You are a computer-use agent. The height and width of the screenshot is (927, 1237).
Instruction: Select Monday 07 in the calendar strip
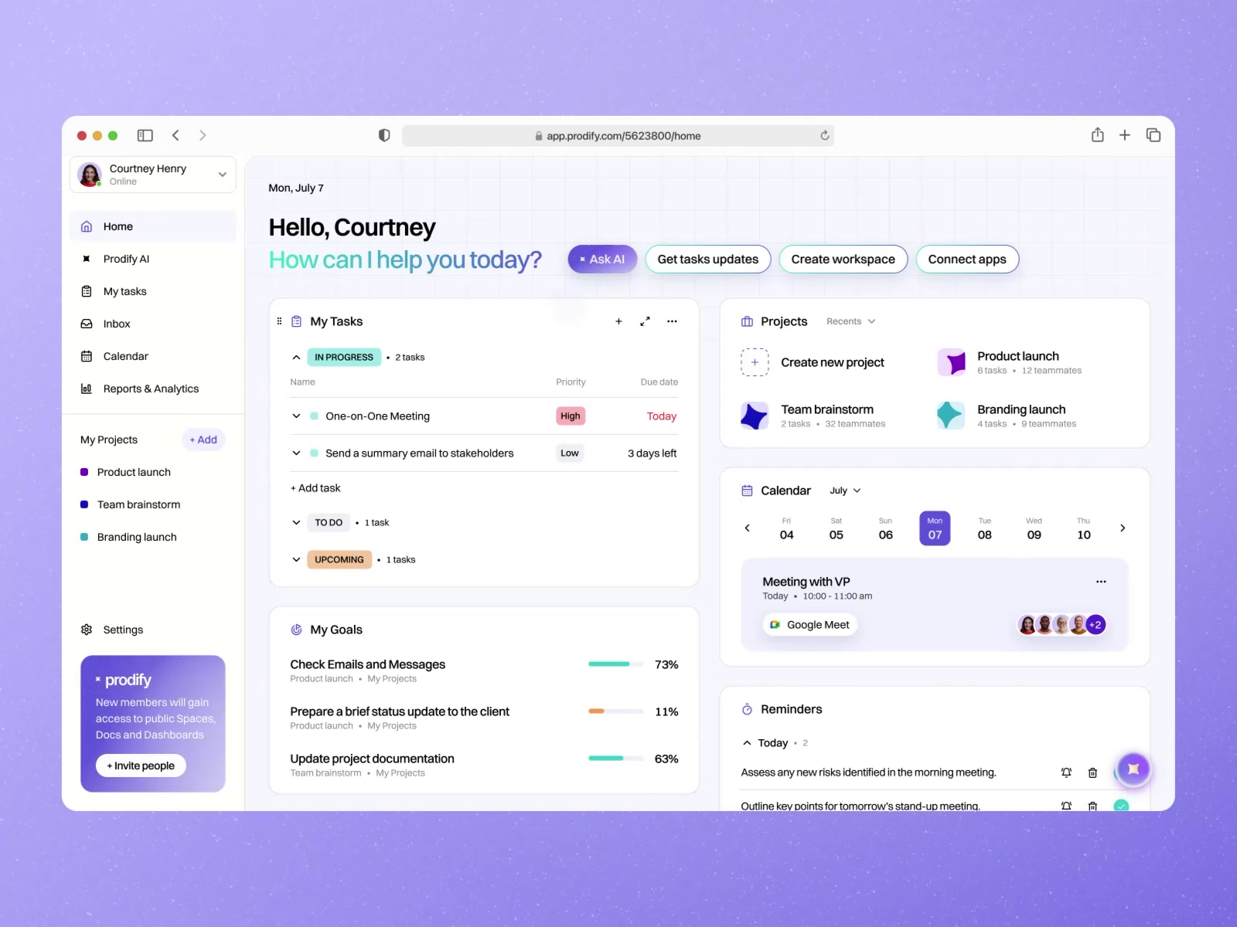(x=935, y=528)
